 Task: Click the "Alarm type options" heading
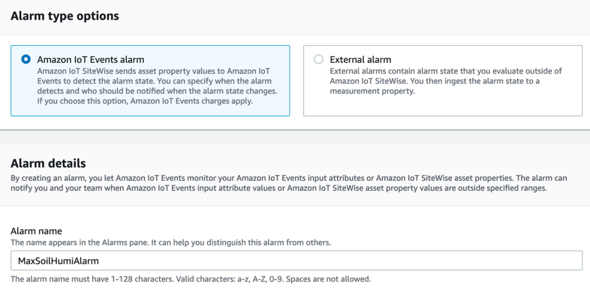65,16
